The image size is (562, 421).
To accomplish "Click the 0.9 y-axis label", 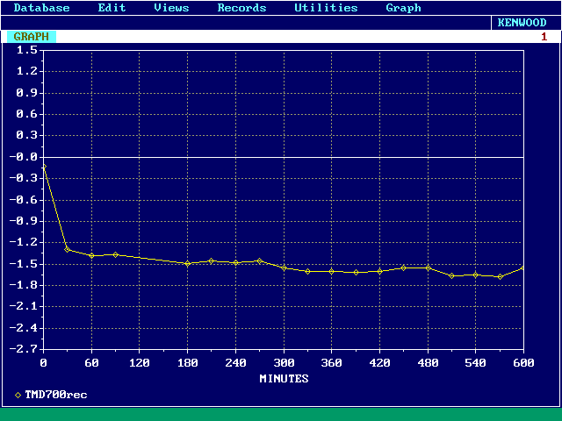I will tap(27, 93).
